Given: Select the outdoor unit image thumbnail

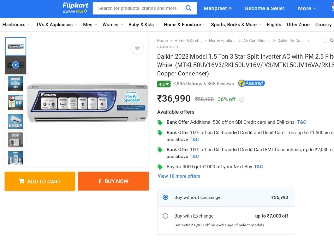Looking at the screenshot, I should [16, 140].
